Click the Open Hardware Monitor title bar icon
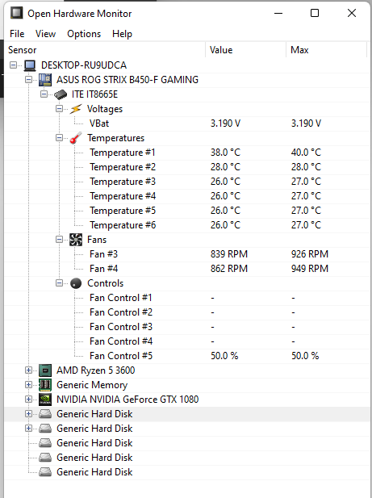372x498 pixels. pyautogui.click(x=16, y=13)
